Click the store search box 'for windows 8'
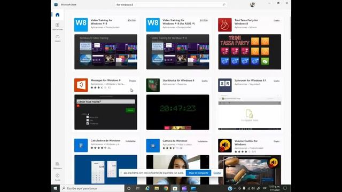This screenshot has width=342, height=192. pos(170,5)
